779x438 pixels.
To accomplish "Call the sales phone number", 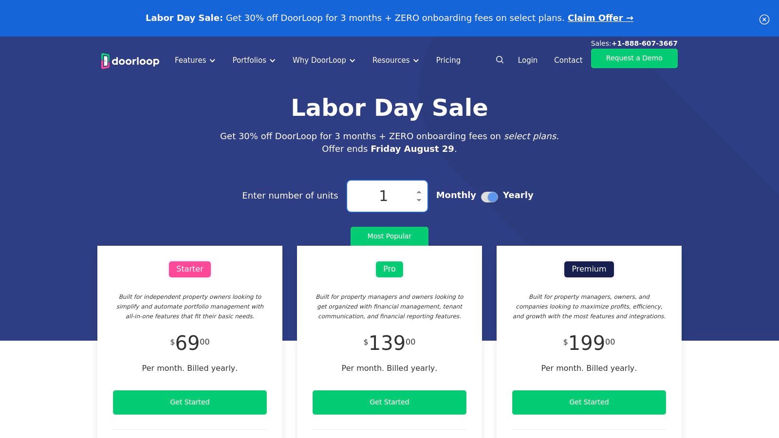I will pyautogui.click(x=644, y=43).
